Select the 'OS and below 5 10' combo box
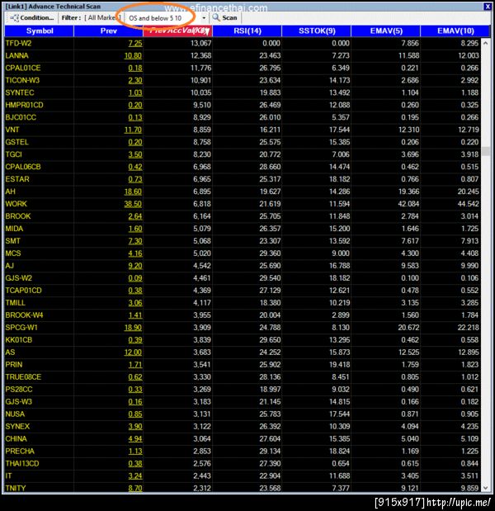This screenshot has width=495, height=511. [x=167, y=18]
